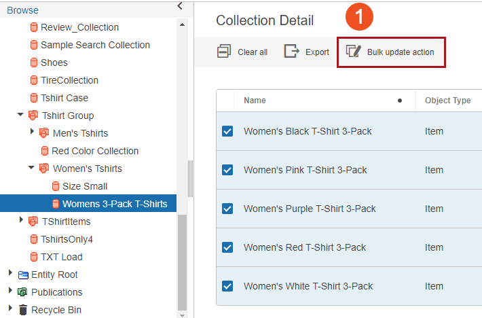This screenshot has height=318, width=482.
Task: Click the Recycle Bin trash icon
Action: [23, 310]
